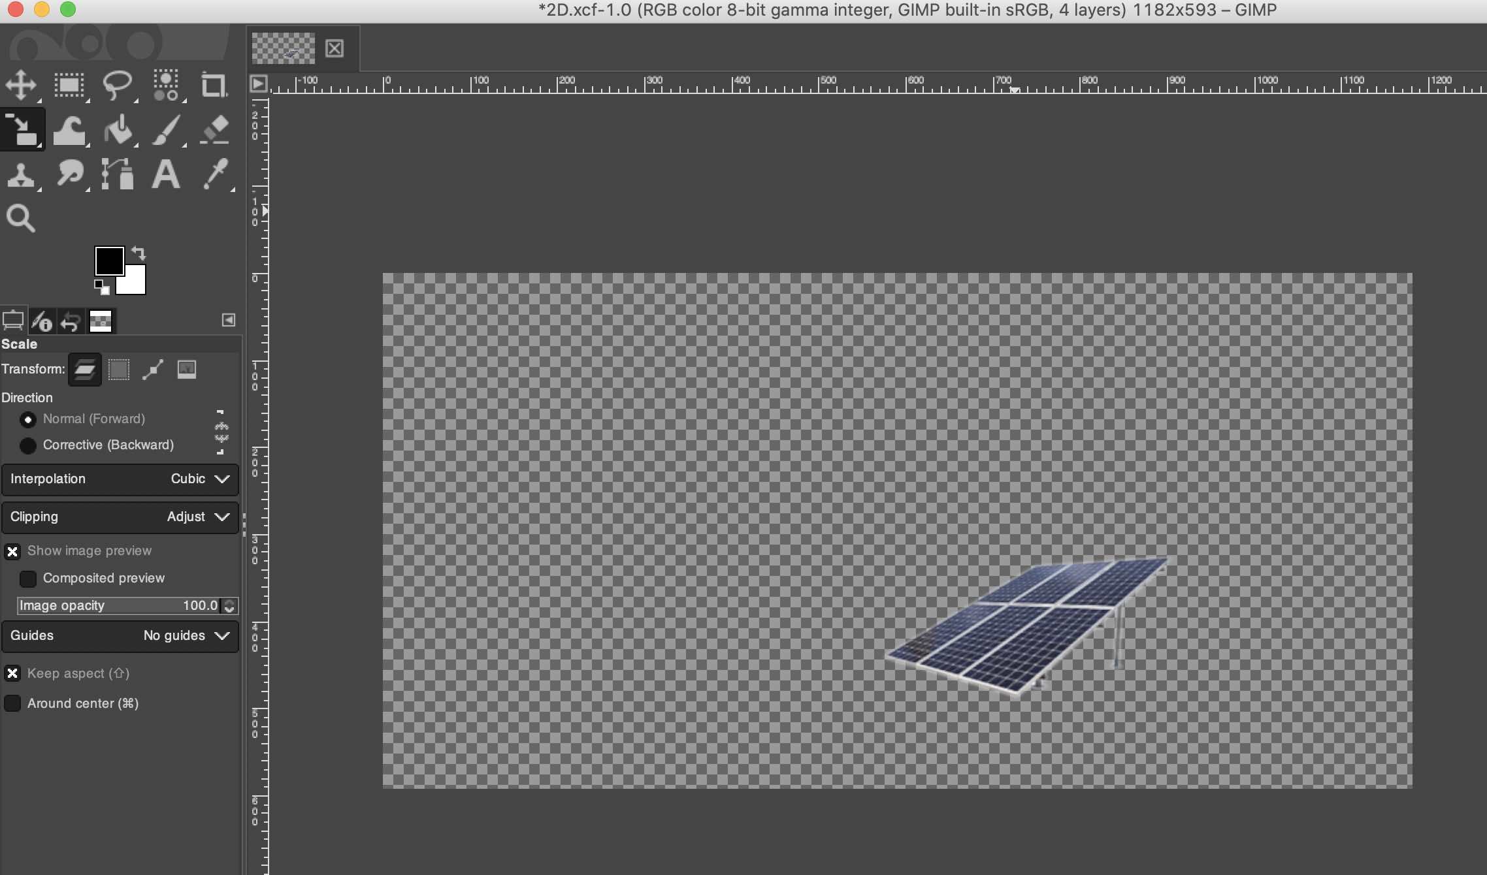Select the Crop tool

click(x=214, y=85)
